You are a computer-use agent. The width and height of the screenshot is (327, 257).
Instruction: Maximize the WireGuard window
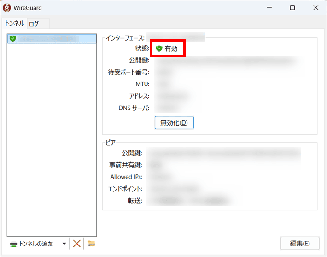pos(292,8)
